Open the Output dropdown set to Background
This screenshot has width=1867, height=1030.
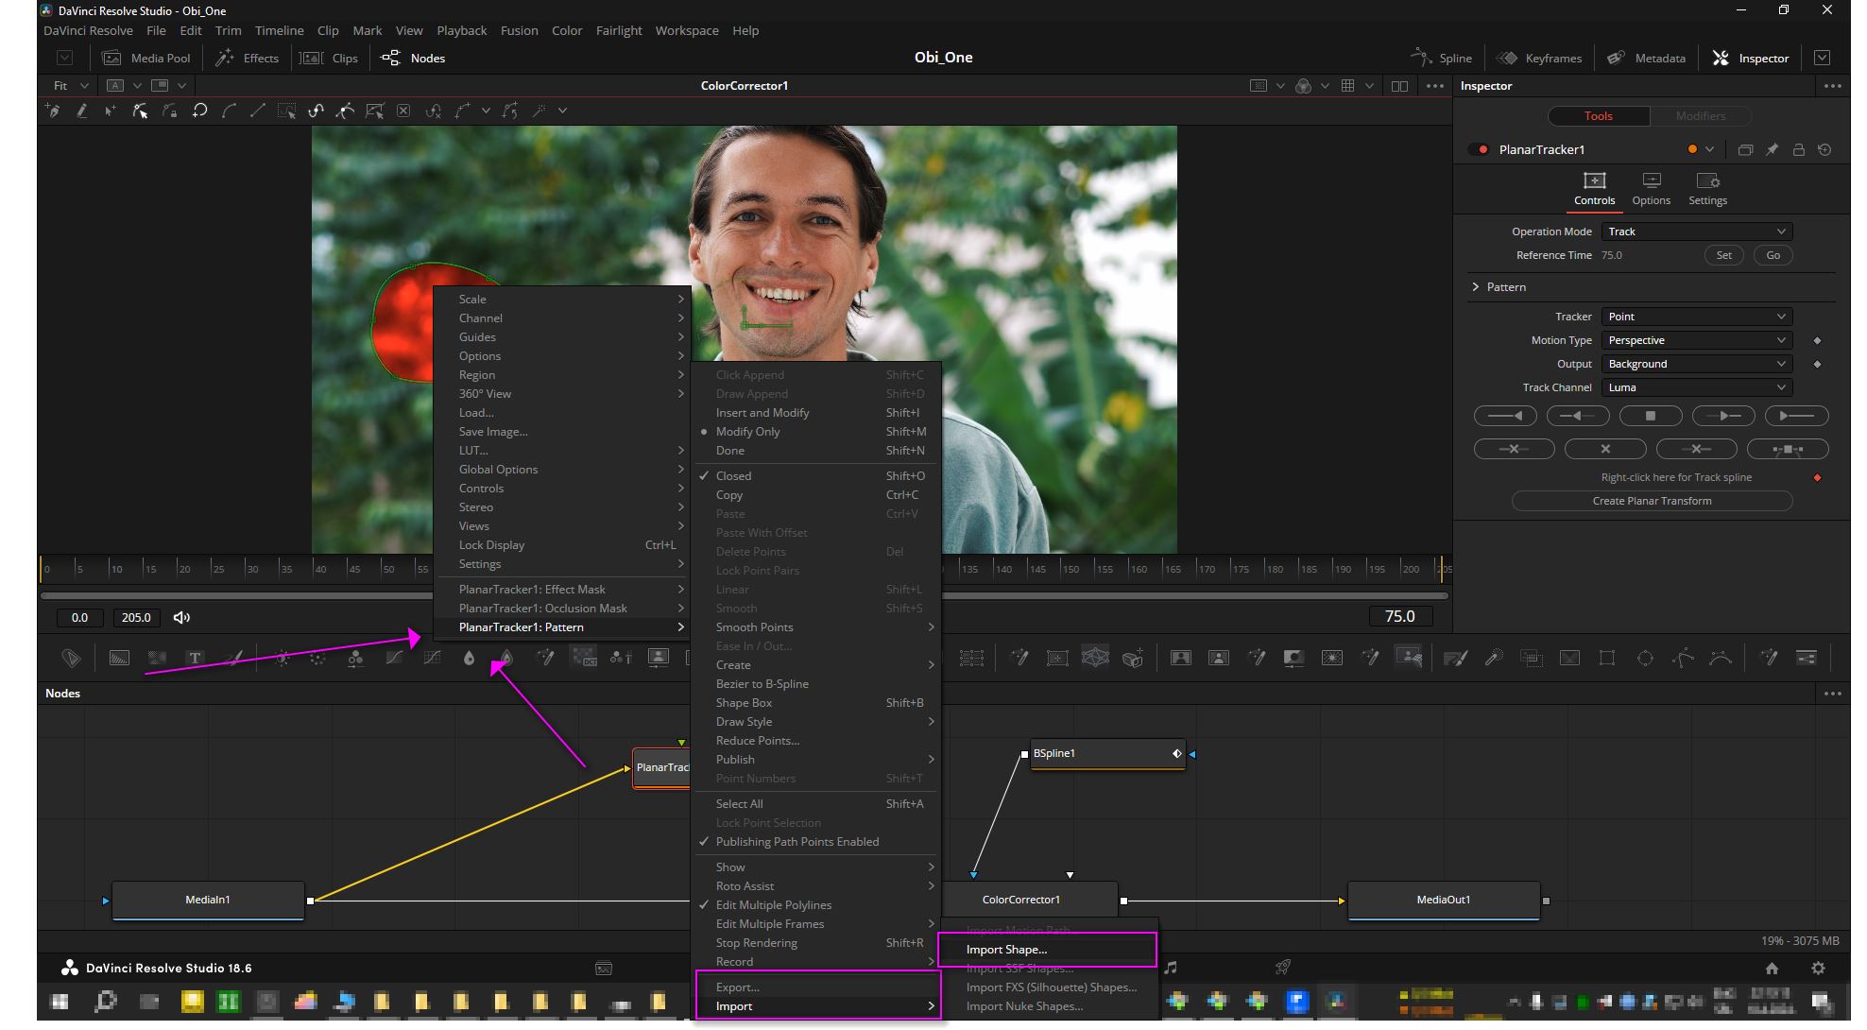coord(1697,364)
